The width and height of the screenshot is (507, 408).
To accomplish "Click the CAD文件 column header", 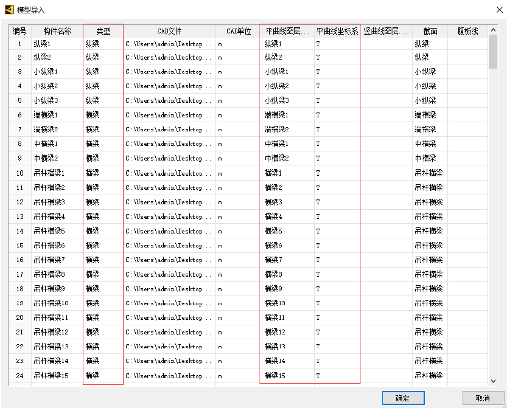I will pyautogui.click(x=169, y=31).
